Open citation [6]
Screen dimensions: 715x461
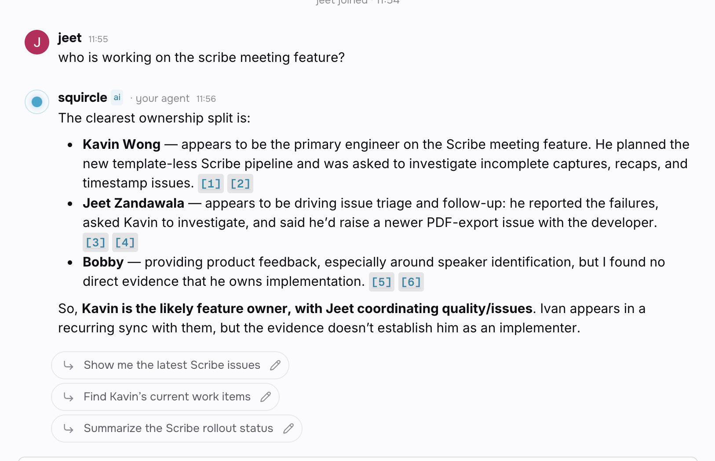[x=411, y=282]
